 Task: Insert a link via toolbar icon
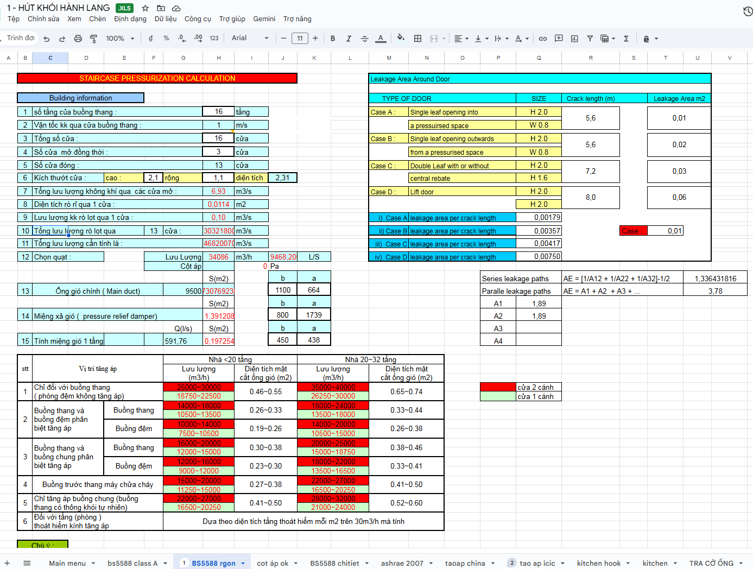tap(543, 39)
